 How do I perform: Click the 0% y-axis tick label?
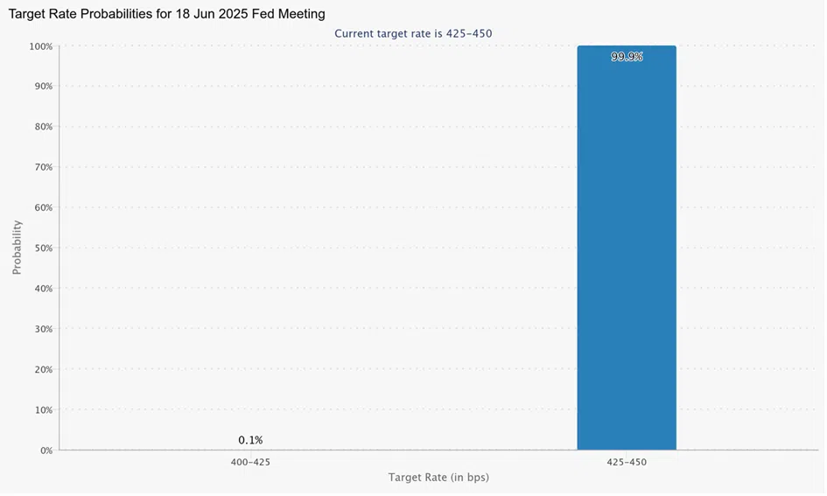46,451
